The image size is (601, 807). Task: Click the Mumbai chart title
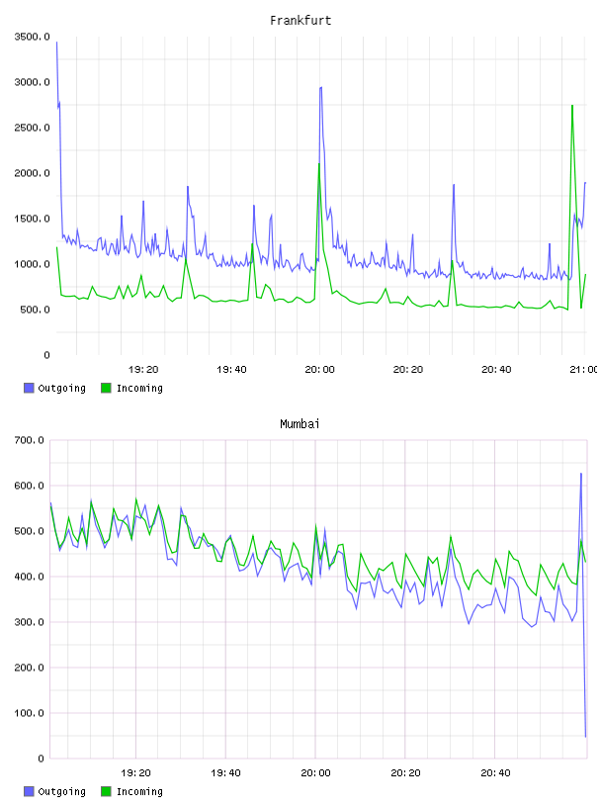click(x=300, y=424)
